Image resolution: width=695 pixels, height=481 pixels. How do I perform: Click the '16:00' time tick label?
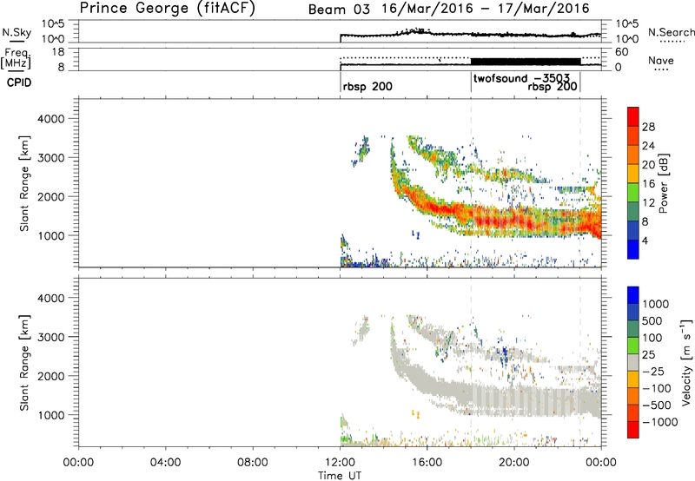tap(427, 463)
